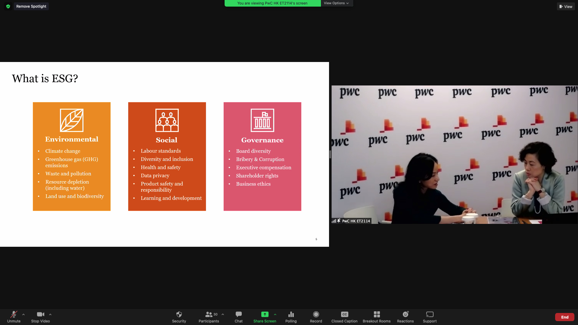The image size is (578, 325).
Task: Open Breakout Rooms
Action: tap(377, 315)
